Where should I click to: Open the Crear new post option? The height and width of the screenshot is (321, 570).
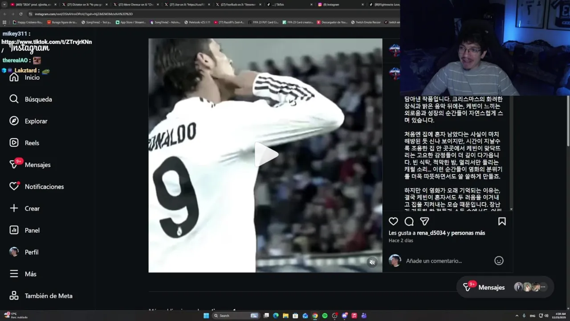coord(24,209)
